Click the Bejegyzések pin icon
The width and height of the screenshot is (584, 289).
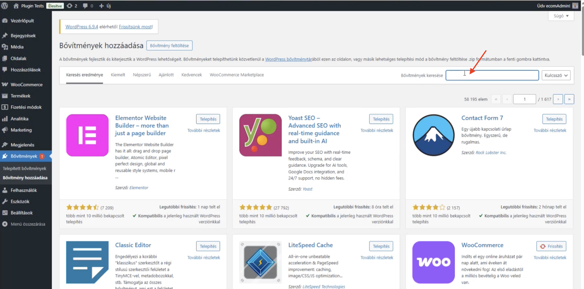[x=5, y=36]
